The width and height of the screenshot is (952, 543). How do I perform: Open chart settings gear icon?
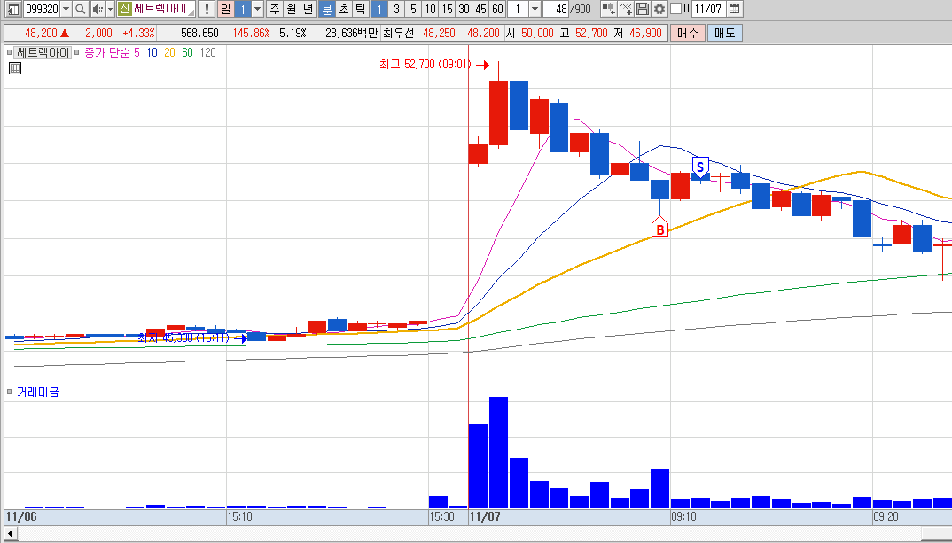pos(659,9)
